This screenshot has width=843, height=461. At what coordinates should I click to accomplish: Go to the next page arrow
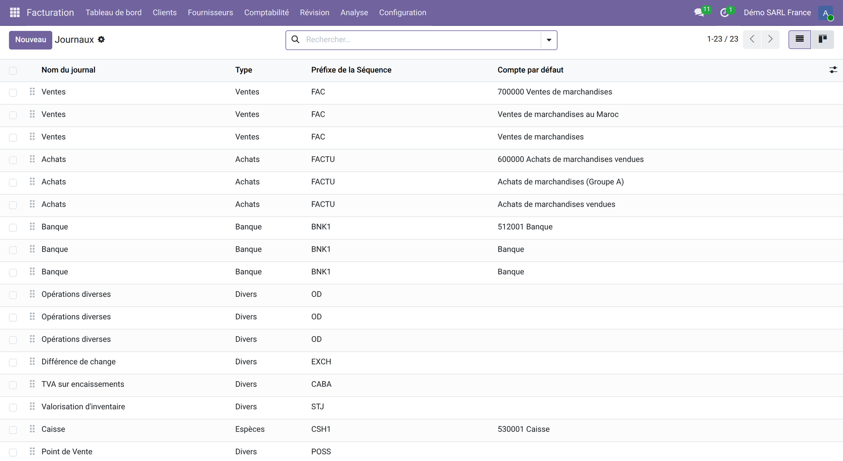(x=770, y=40)
